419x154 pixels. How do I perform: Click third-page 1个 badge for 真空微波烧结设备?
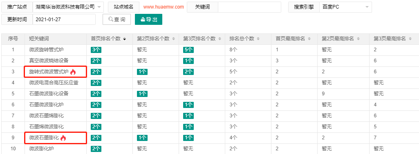tap(189, 61)
